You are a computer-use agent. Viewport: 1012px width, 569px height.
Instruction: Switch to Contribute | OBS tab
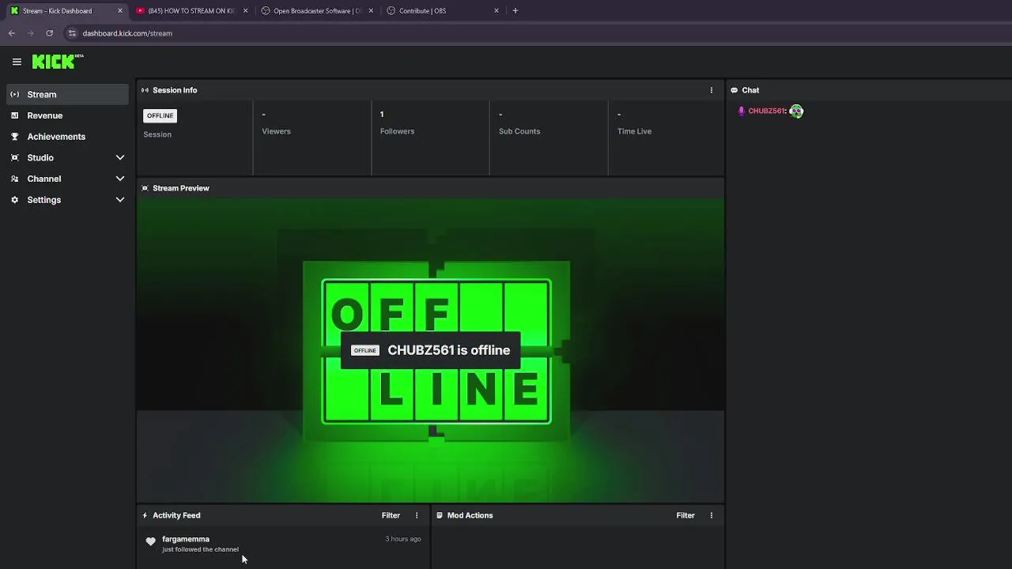pyautogui.click(x=443, y=11)
